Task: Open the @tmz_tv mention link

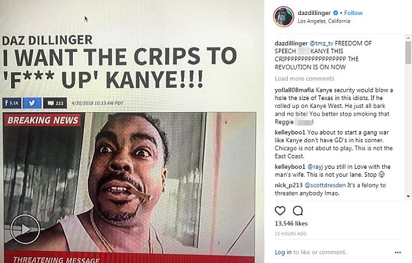Action: [322, 43]
